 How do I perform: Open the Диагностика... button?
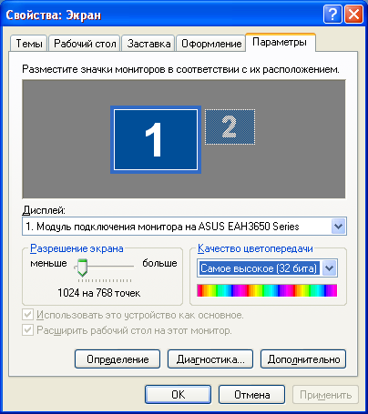[x=210, y=359]
